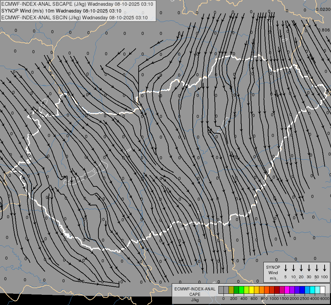Click the 20 m/s wind arrow in legend
The image size is (331, 305).
[301, 268]
